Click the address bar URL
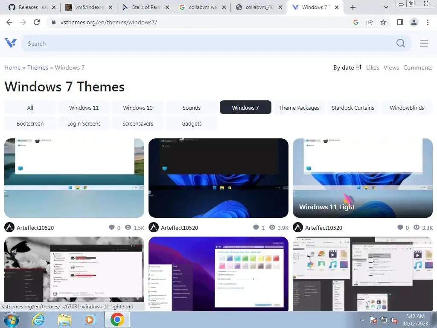Viewport: 437px width, 328px height. 109,22
